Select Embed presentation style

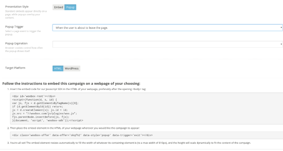point(59,7)
